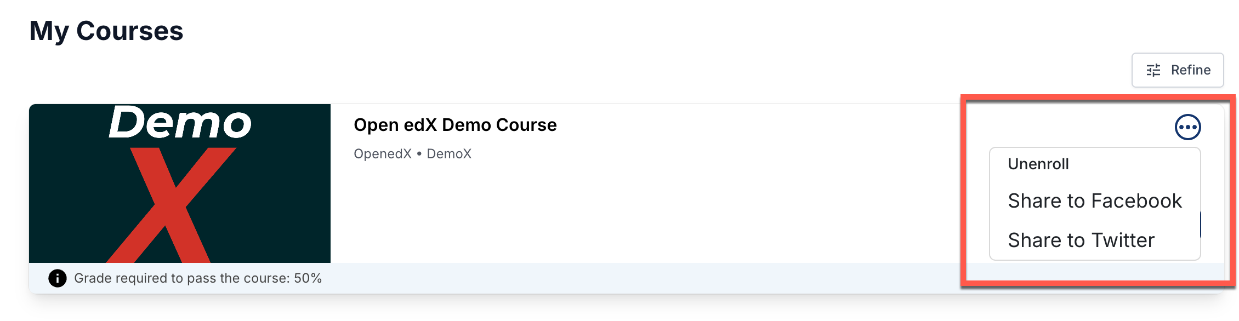Viewport: 1239px width, 321px height.
Task: Open the Open edX Demo Course title
Action: click(455, 125)
